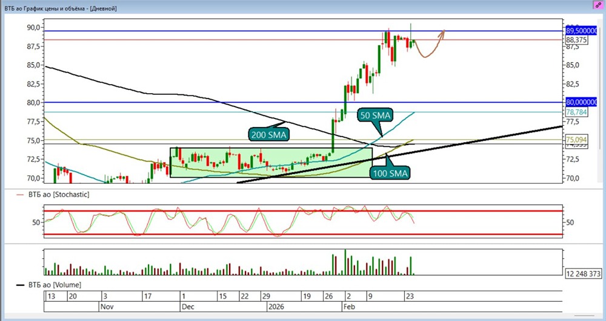Select the blue 80,000000 price level tag
Viewport: 606px width, 321px height.
[581, 102]
